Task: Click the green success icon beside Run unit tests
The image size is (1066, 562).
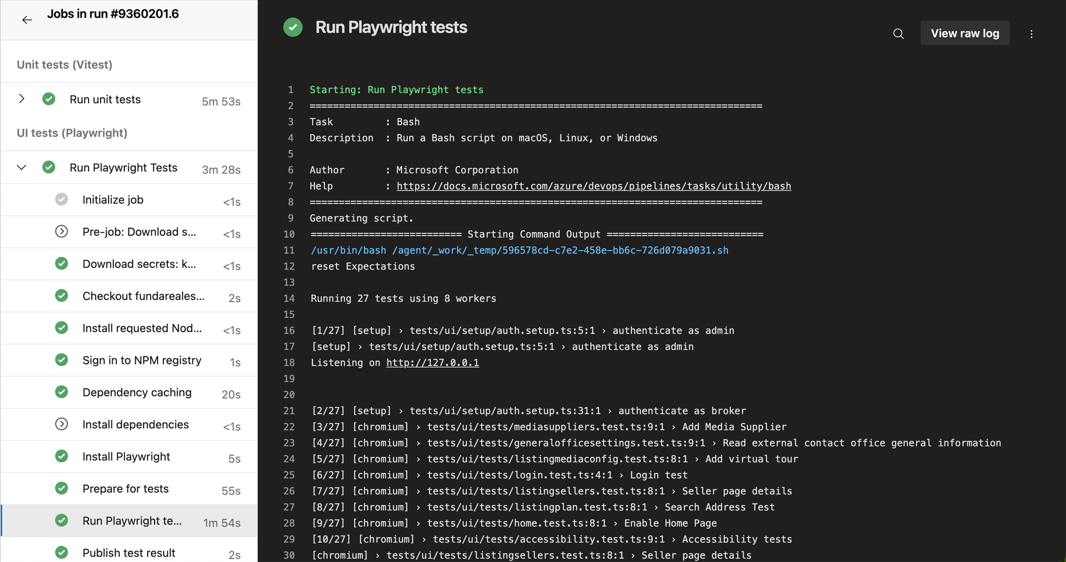Action: 49,99
